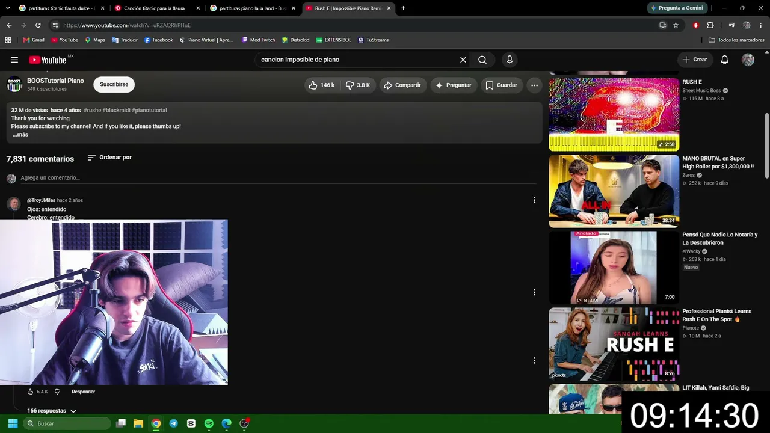
Task: Open MANO BRUTAL Super High Roller thumbnail
Action: [x=614, y=191]
